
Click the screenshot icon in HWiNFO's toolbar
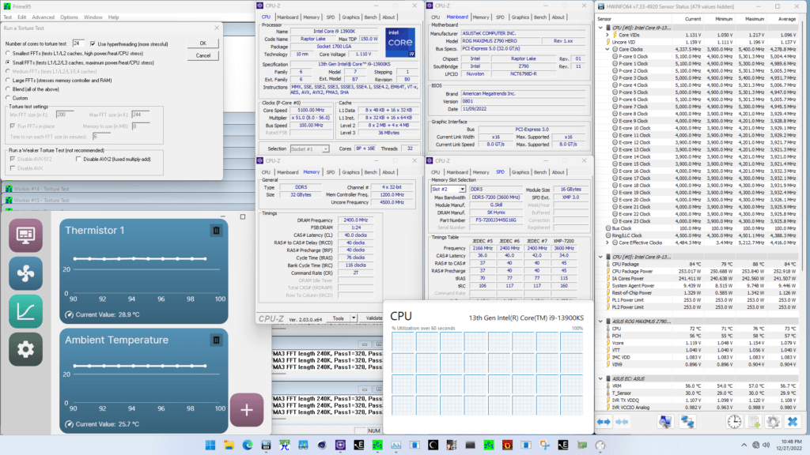665,421
